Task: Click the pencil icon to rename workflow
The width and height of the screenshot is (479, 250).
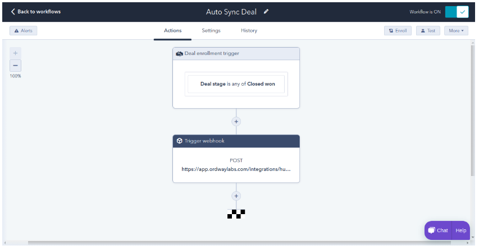Action: [266, 12]
